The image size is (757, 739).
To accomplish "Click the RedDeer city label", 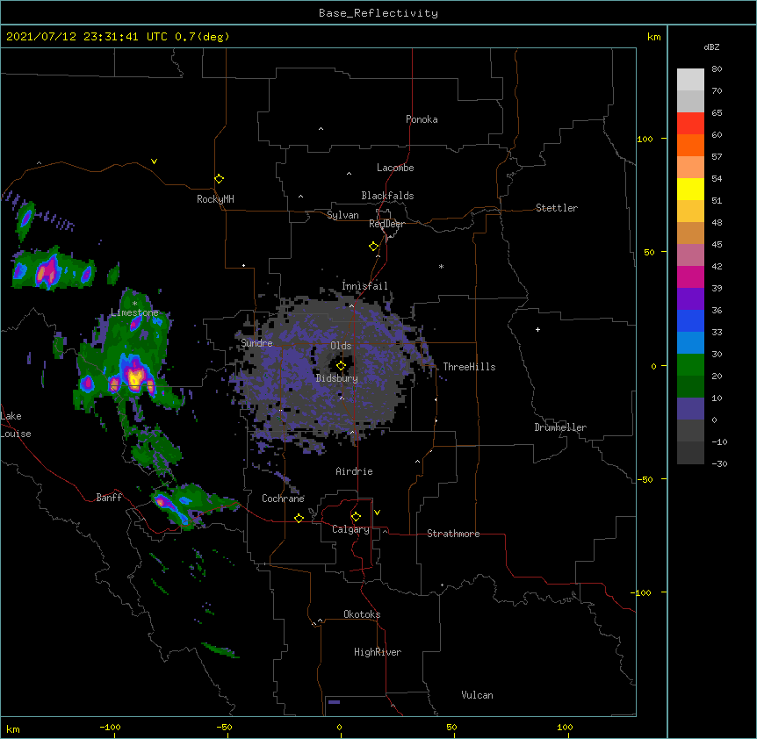I will click(386, 224).
